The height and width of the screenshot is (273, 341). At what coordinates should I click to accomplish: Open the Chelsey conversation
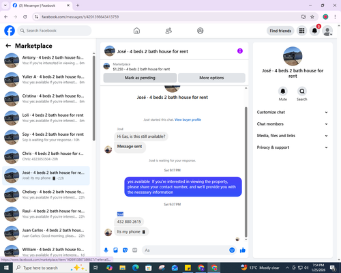click(x=46, y=195)
